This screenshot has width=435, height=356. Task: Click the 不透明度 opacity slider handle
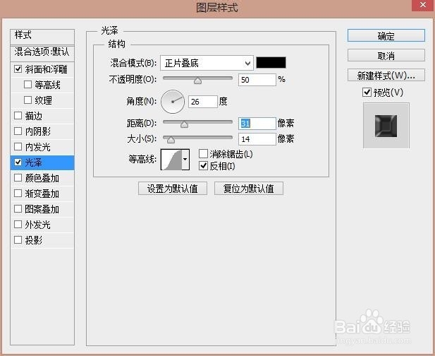[197, 81]
